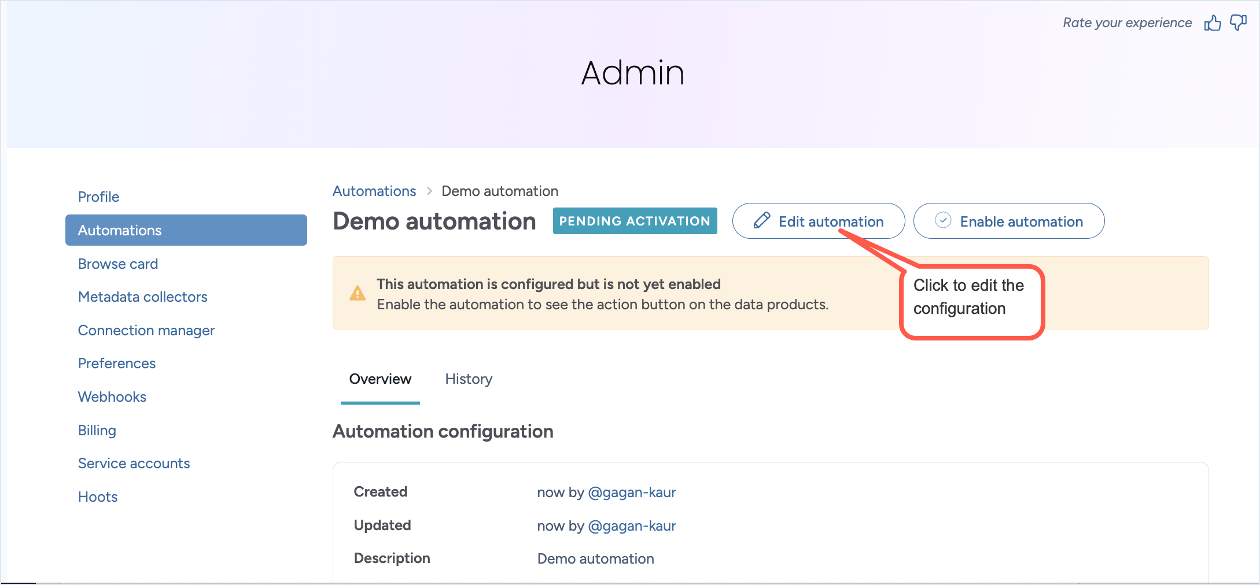This screenshot has height=585, width=1260.
Task: Click the warning triangle in the notice banner
Action: click(x=357, y=293)
